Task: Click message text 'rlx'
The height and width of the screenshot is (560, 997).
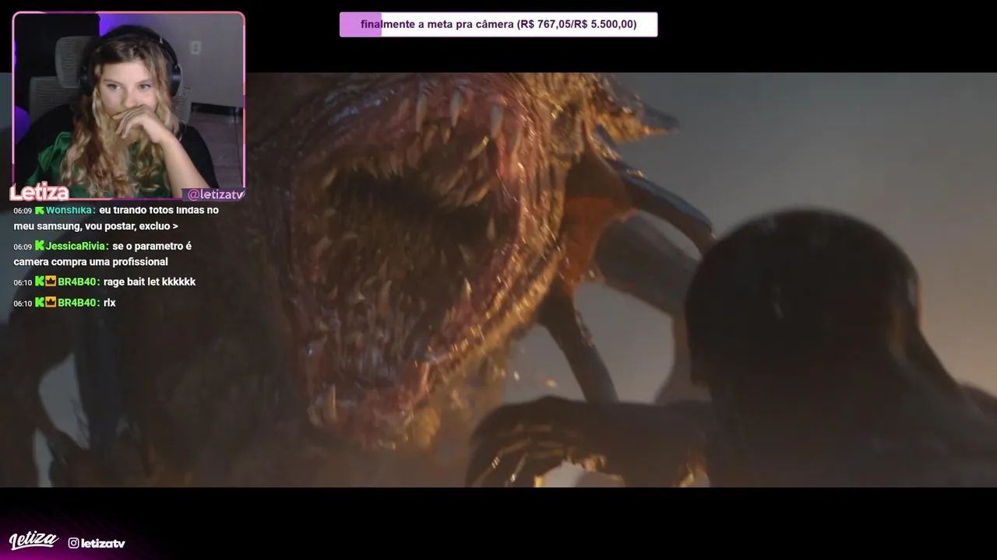Action: (x=109, y=303)
